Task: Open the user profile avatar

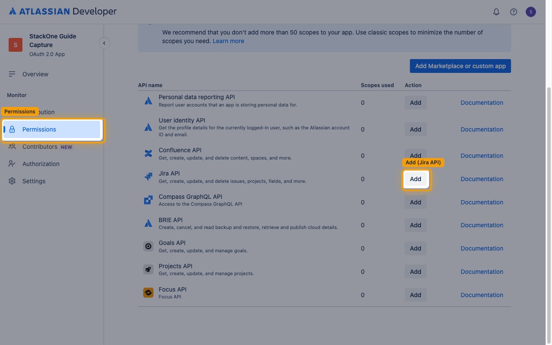Action: (x=530, y=12)
